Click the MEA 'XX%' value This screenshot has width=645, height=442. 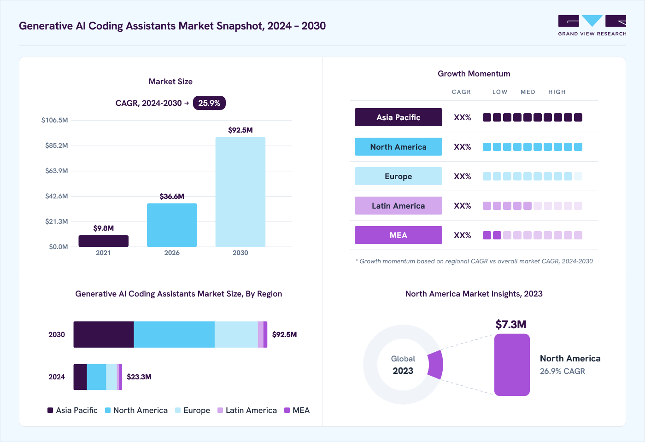tap(463, 235)
